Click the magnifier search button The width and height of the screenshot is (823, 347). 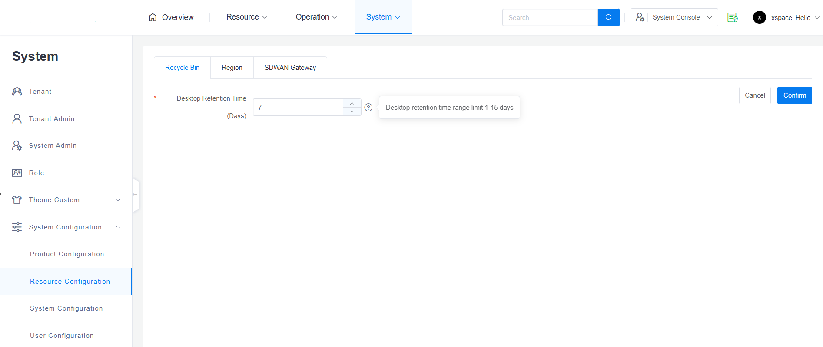click(x=608, y=17)
